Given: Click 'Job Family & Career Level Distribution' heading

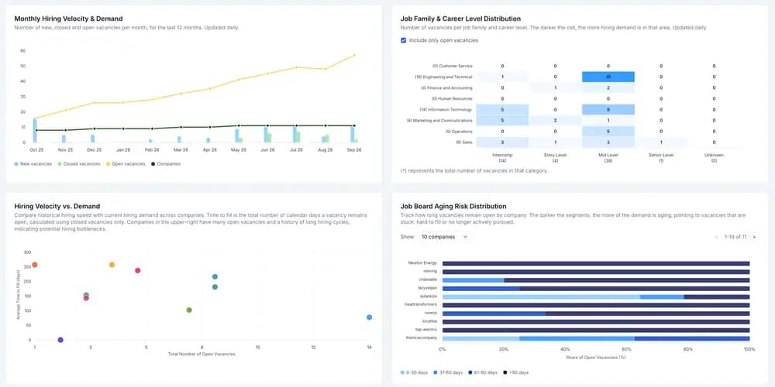Looking at the screenshot, I should pos(460,19).
